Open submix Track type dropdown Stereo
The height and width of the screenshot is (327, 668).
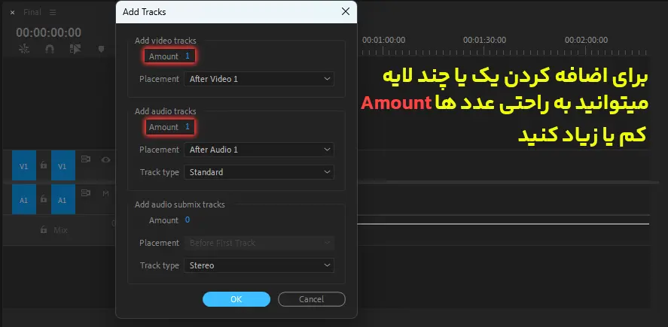click(x=259, y=265)
